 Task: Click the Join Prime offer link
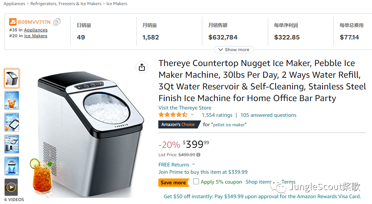pyautogui.click(x=203, y=172)
